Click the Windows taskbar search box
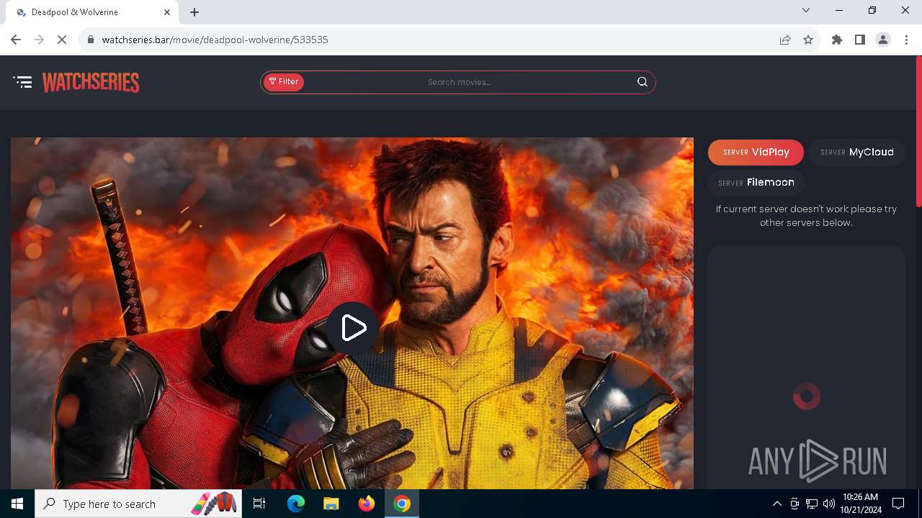The height and width of the screenshot is (518, 922). pos(138,504)
